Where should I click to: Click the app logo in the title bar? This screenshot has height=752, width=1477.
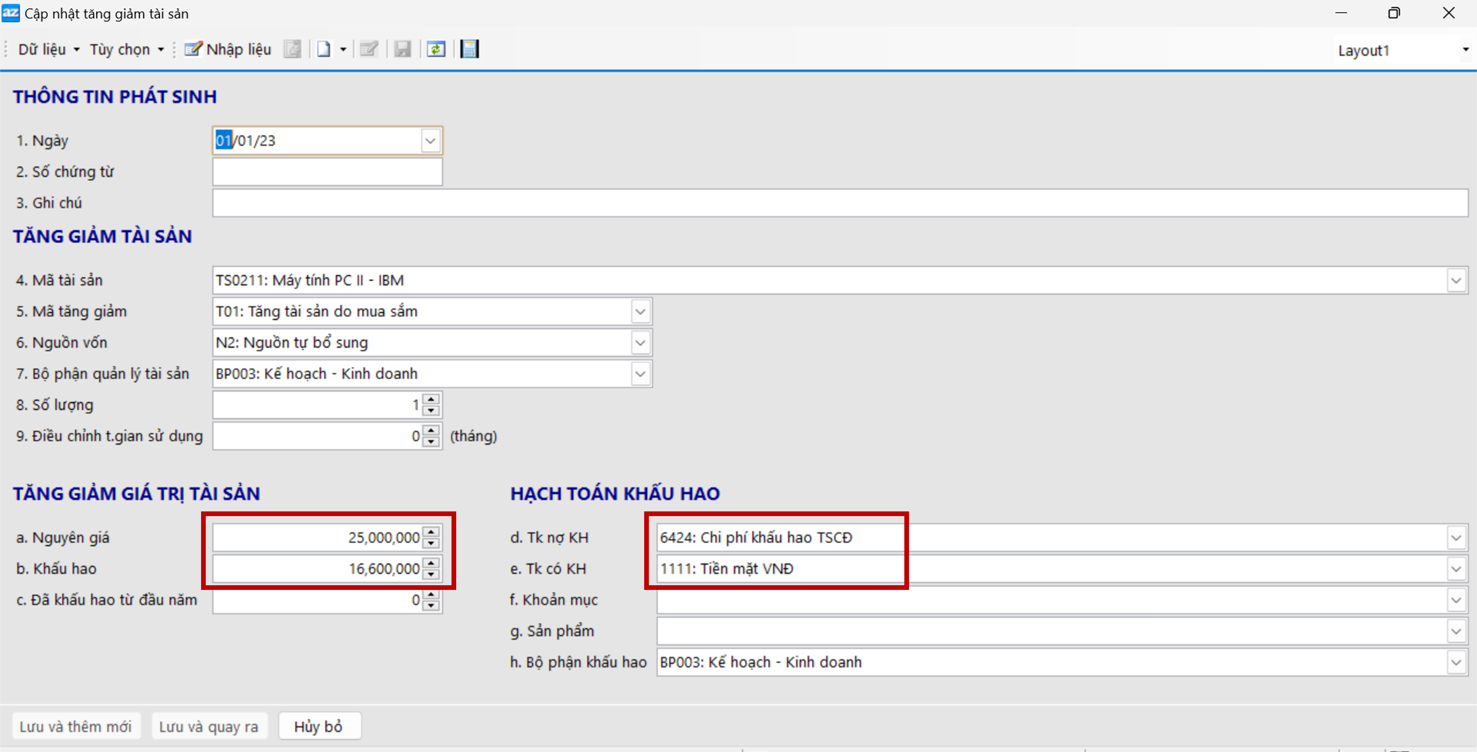tap(10, 13)
